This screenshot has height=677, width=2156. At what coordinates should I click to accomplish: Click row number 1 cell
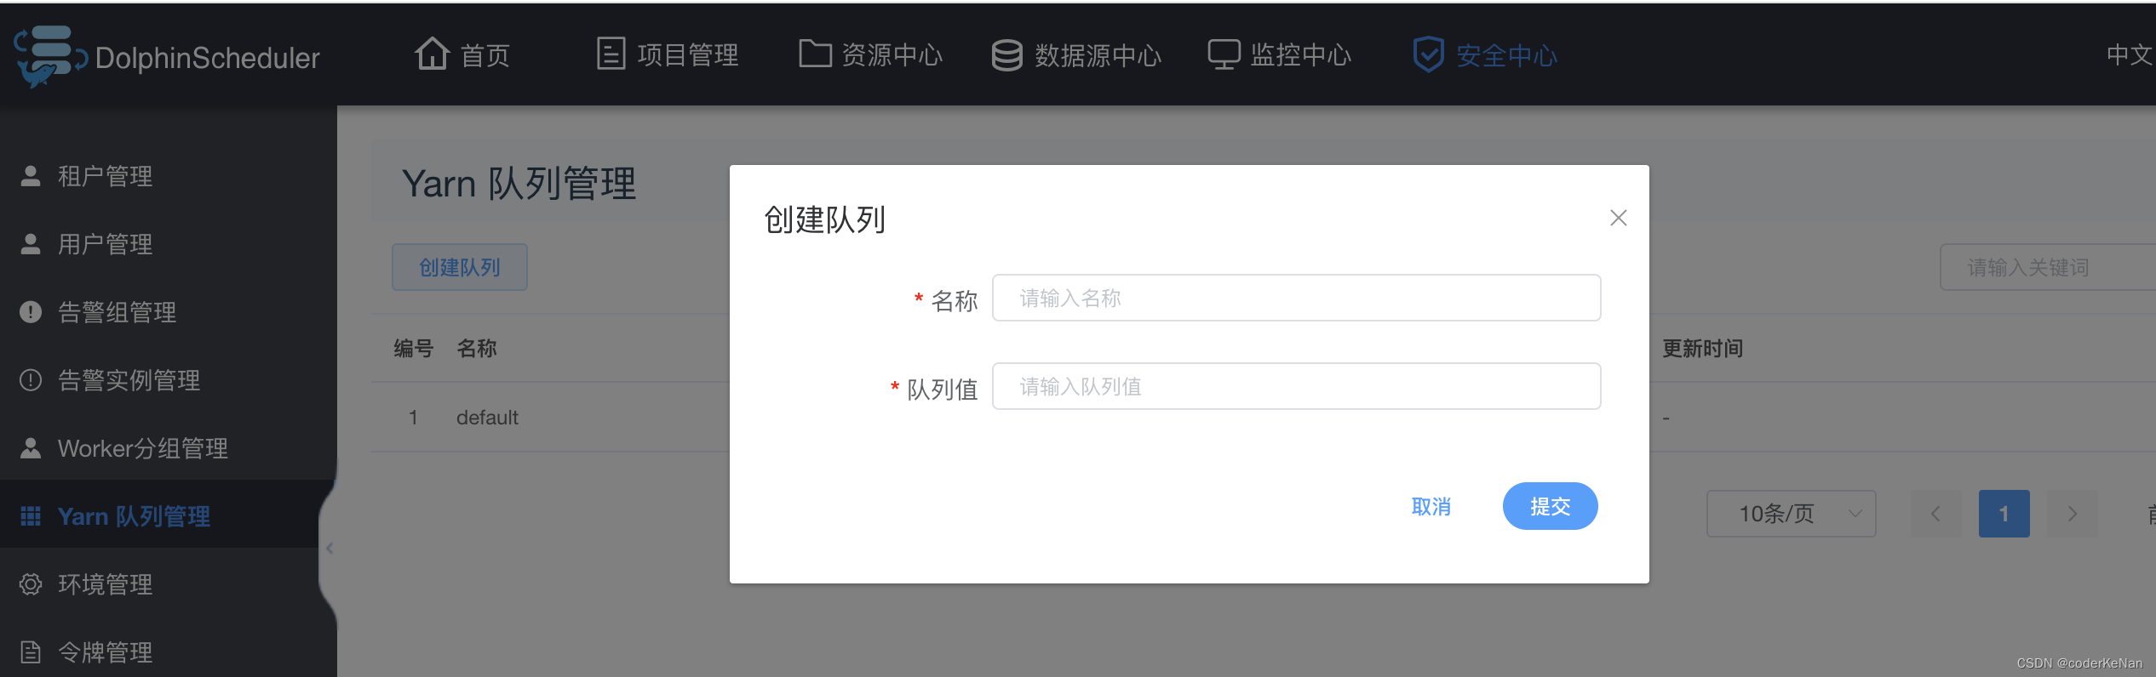[413, 418]
